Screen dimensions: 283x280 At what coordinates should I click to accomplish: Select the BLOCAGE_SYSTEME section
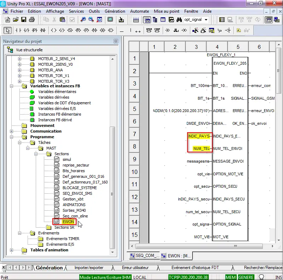point(80,188)
